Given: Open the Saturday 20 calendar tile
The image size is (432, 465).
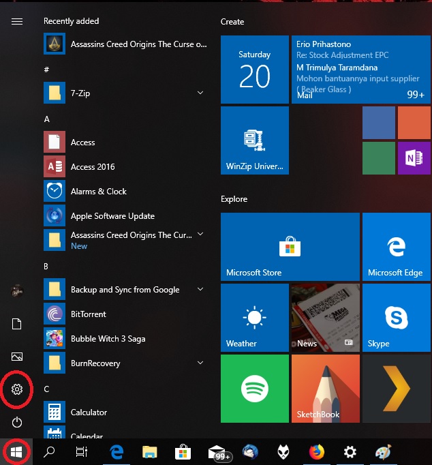Looking at the screenshot, I should click(255, 70).
